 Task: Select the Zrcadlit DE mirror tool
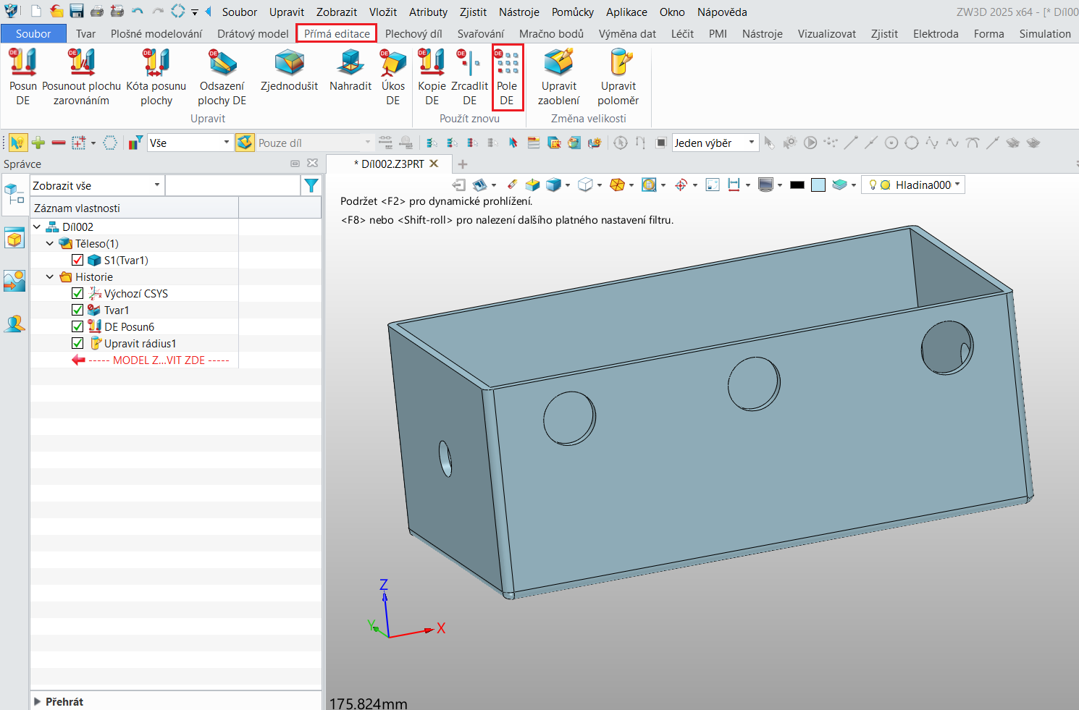click(x=469, y=77)
